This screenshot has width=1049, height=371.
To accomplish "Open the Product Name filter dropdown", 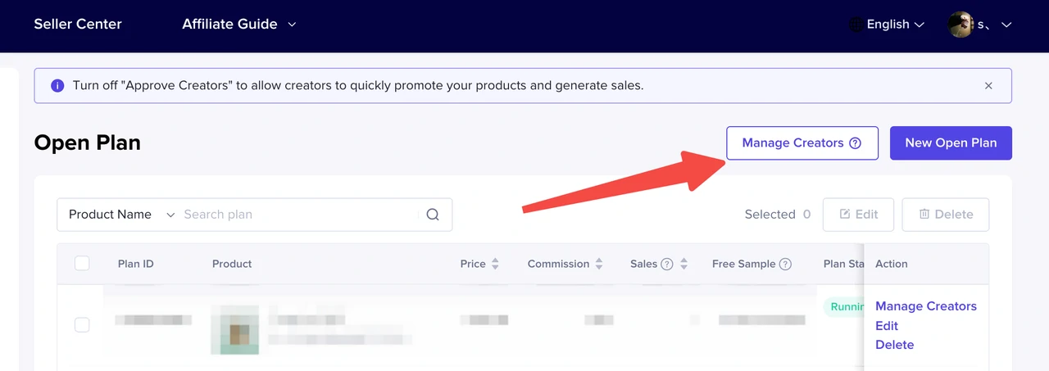I will (x=121, y=215).
